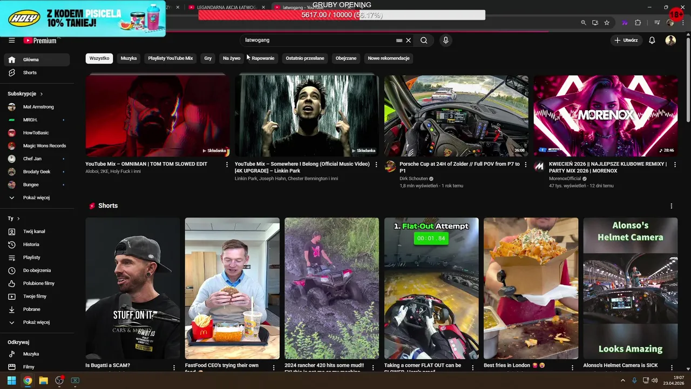
Task: Open Brodaty Geek subscription
Action: [37, 172]
